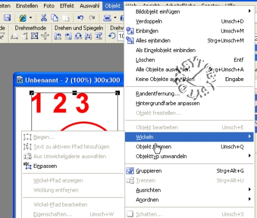
Task: Click the Undo arrow icon
Action: tap(81, 18)
